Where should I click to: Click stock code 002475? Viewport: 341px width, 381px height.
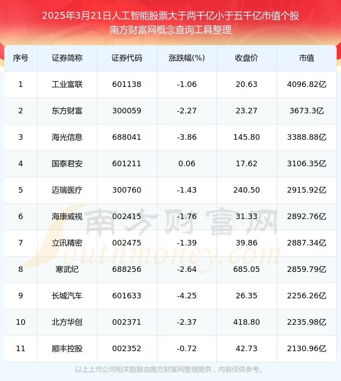[127, 243]
